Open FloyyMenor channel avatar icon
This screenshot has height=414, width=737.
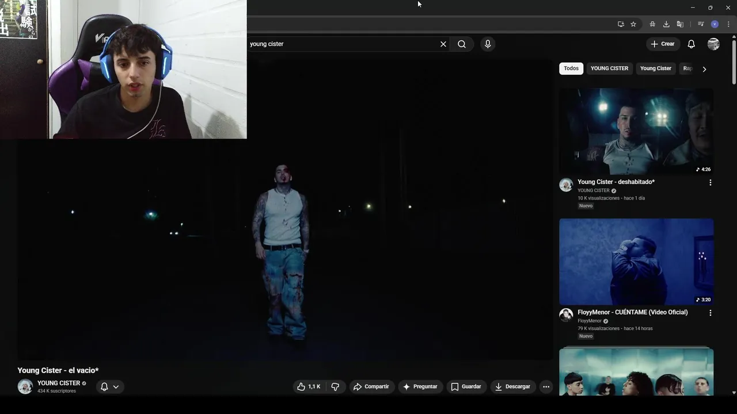[x=566, y=315]
